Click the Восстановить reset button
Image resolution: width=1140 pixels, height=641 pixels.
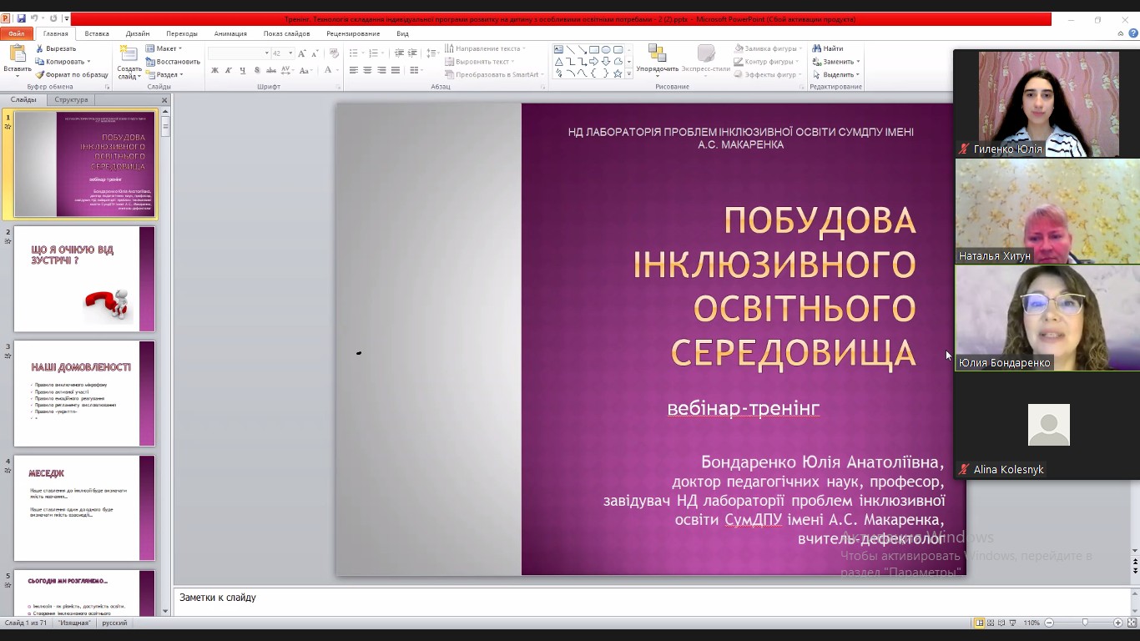(173, 61)
